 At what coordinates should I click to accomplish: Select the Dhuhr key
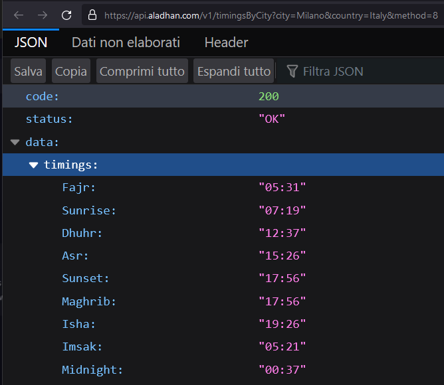[x=82, y=233]
